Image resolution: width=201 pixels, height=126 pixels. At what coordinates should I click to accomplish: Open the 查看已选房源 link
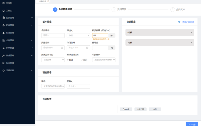pyautogui.click(x=188, y=22)
